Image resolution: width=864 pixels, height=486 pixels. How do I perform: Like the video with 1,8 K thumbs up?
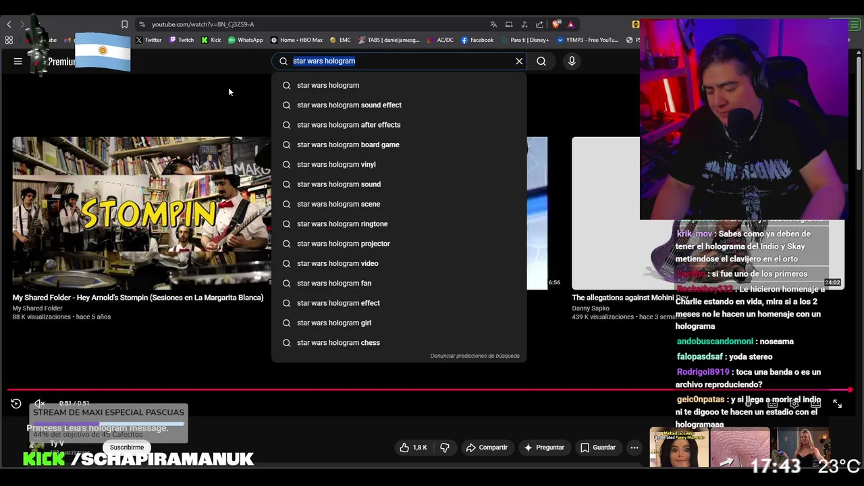tap(413, 448)
